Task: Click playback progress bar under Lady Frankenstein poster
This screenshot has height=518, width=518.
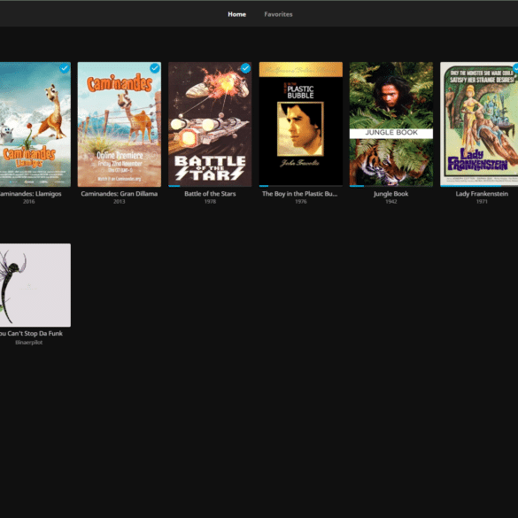Action: coord(479,186)
